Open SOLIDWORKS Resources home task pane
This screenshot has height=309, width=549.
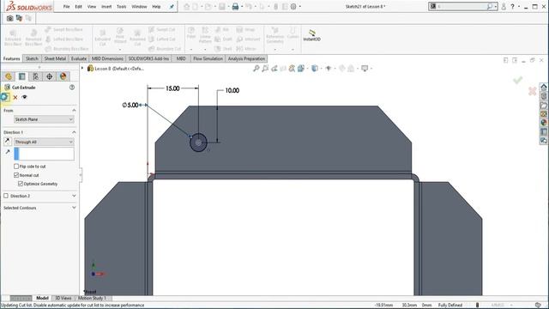[x=543, y=87]
